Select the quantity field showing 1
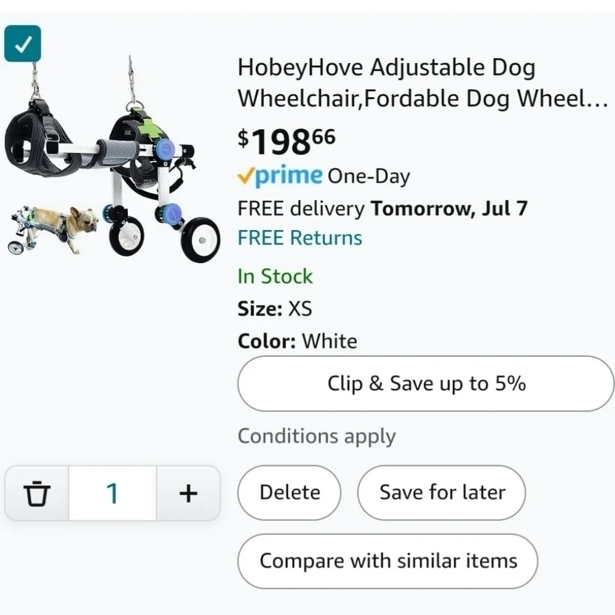Screen dimensions: 615x615 point(113,493)
